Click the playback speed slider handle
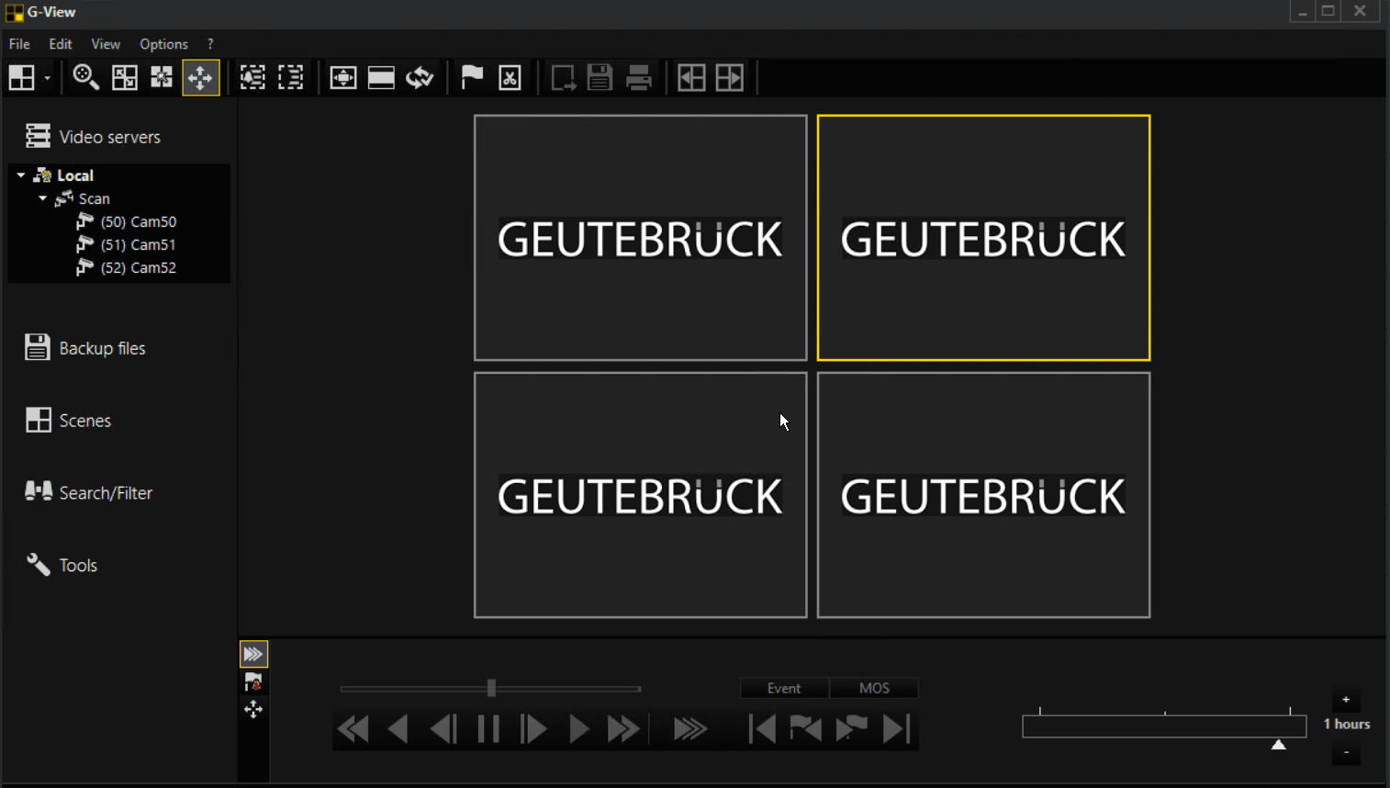The width and height of the screenshot is (1390, 788). point(491,688)
